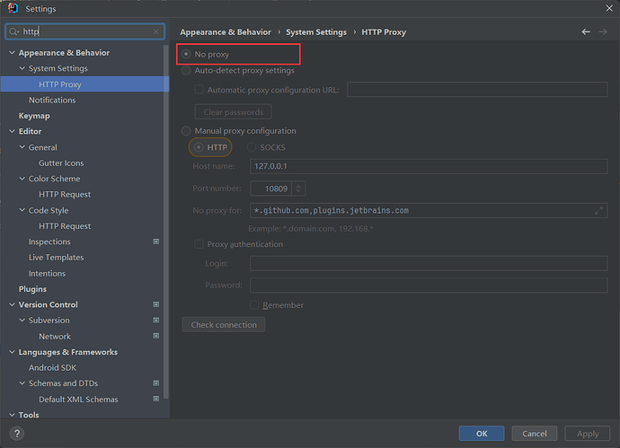Select Auto-detect proxy settings option

(186, 71)
